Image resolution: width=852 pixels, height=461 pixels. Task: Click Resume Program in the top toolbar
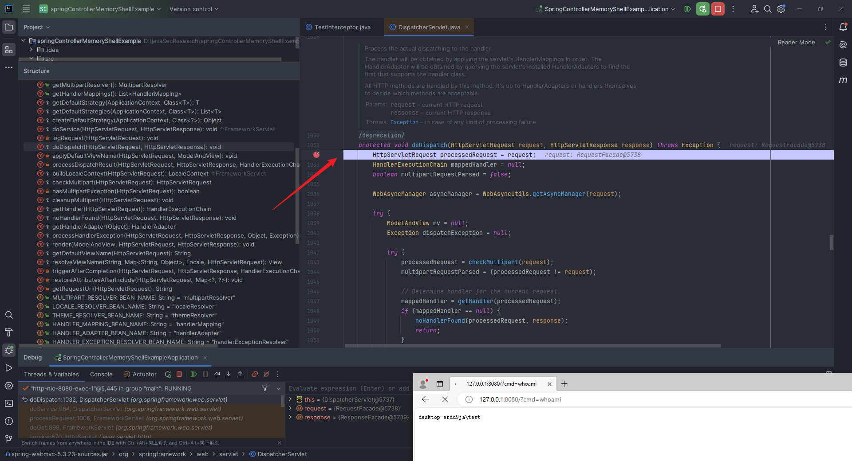coord(688,9)
